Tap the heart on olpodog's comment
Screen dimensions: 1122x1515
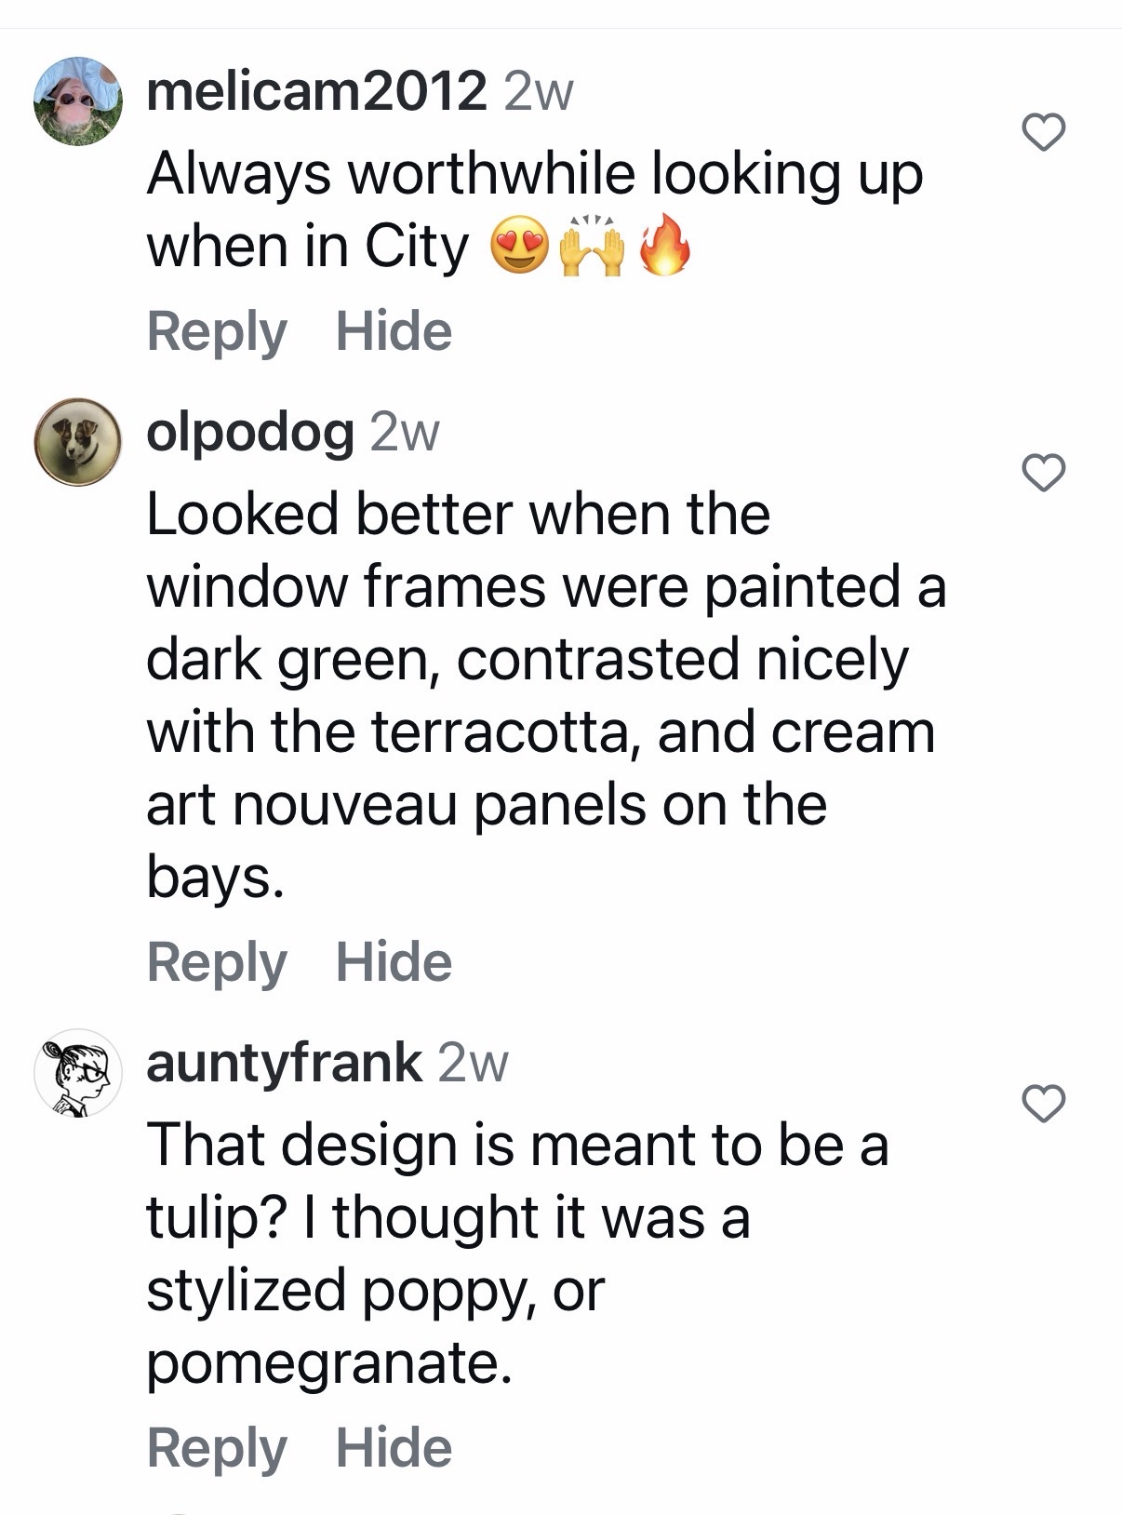(1044, 473)
